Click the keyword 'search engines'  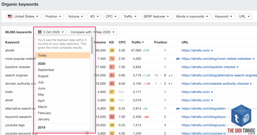click(x=16, y=75)
